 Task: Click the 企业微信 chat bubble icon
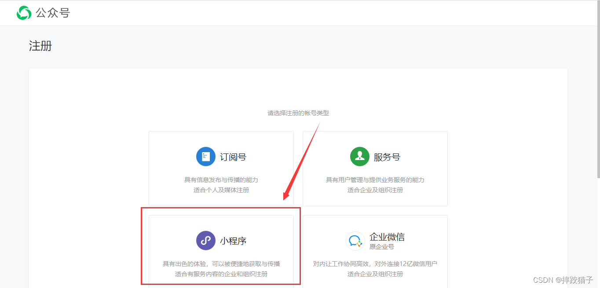[x=355, y=241]
